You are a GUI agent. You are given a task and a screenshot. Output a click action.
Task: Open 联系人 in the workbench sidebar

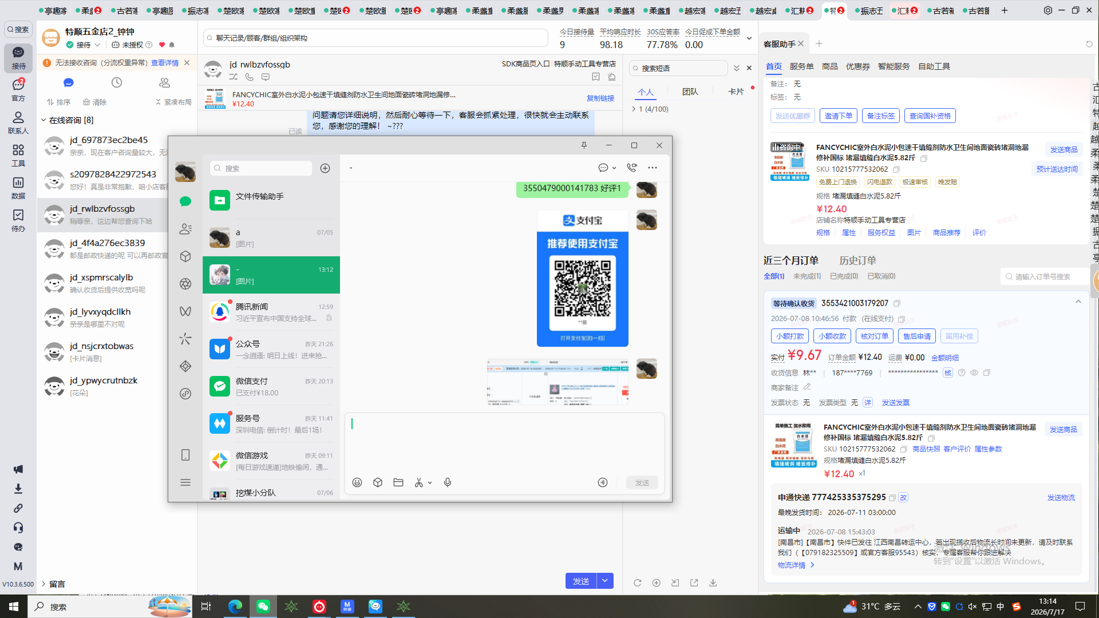[x=18, y=123]
